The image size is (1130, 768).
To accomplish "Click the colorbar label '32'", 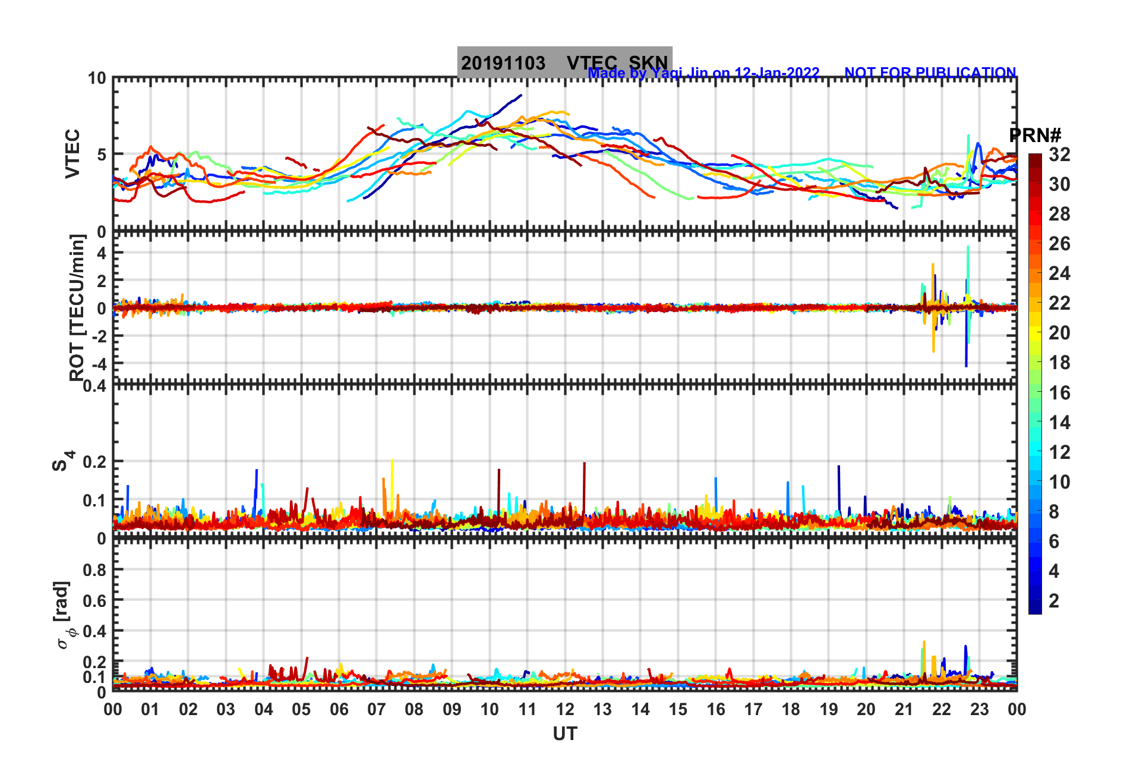I will tap(1059, 155).
